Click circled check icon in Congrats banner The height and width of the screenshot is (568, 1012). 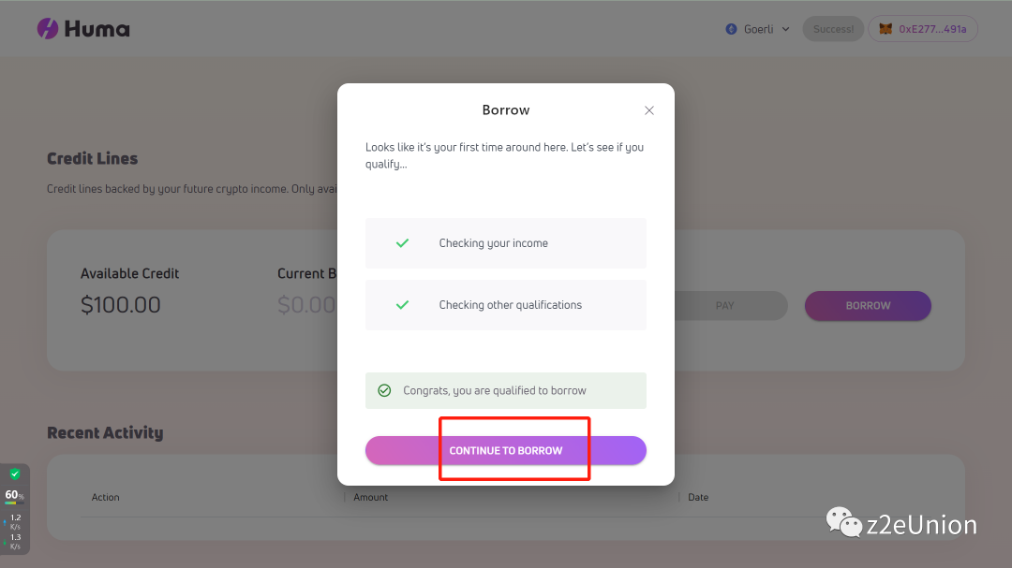click(x=384, y=390)
